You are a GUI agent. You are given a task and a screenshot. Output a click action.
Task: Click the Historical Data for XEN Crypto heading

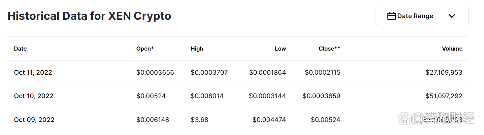click(89, 16)
